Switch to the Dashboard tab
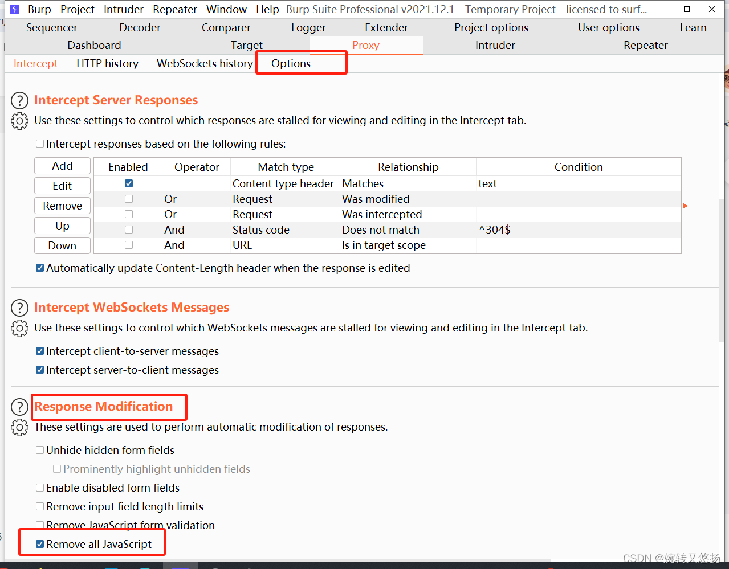 (94, 45)
